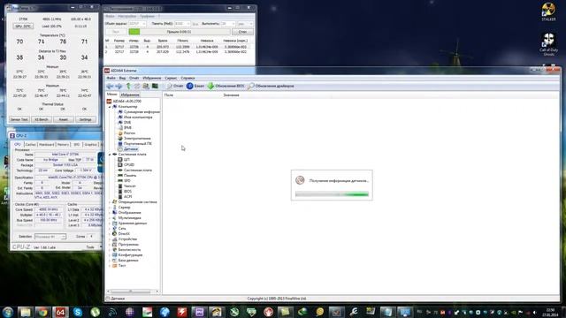
Task: Open the Вид menu in AIDA64
Action: (x=122, y=78)
